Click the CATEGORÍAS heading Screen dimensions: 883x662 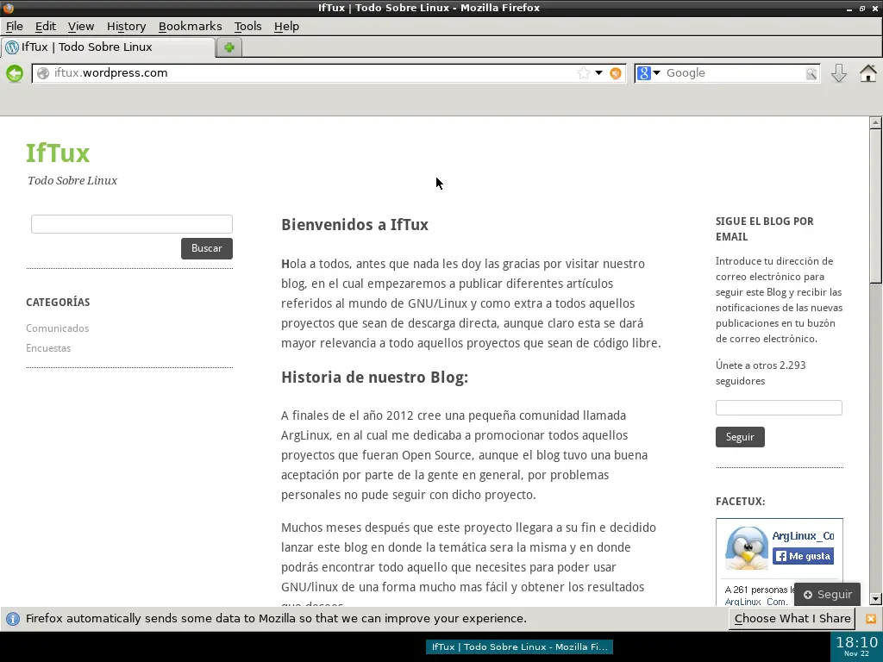click(58, 303)
